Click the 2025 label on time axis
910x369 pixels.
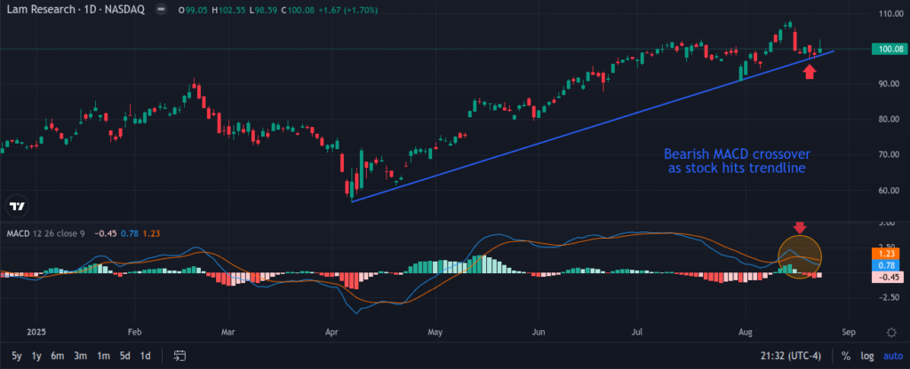coord(36,333)
